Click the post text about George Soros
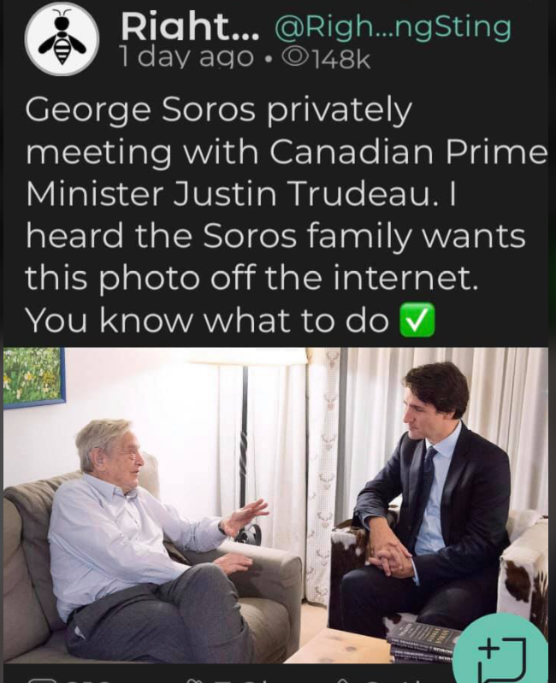Image resolution: width=556 pixels, height=683 pixels. click(286, 215)
